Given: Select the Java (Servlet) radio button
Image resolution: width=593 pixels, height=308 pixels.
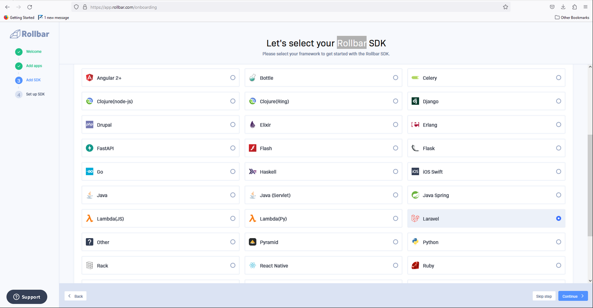Looking at the screenshot, I should click(395, 195).
